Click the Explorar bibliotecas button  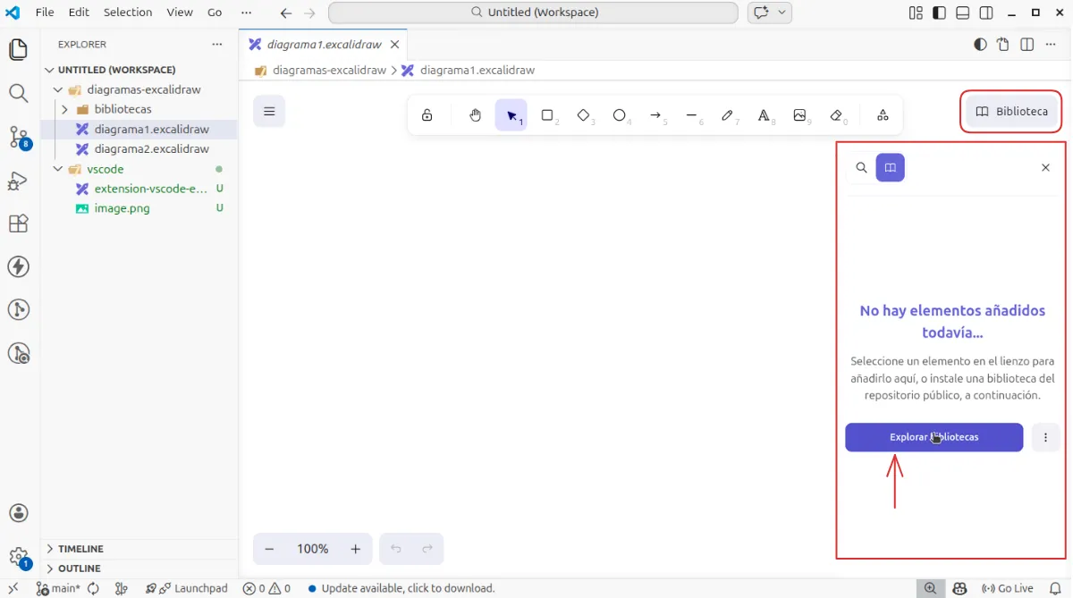(934, 437)
